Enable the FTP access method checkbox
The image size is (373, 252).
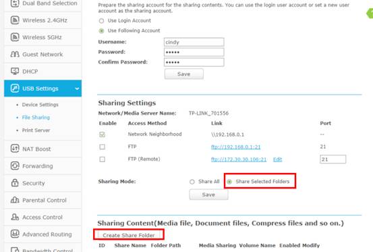click(103, 147)
